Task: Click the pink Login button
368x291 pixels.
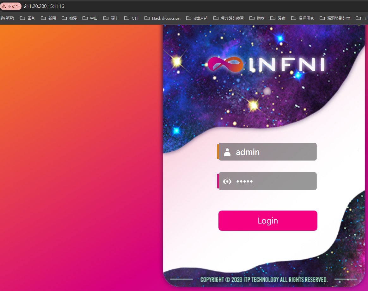Action: click(x=268, y=221)
